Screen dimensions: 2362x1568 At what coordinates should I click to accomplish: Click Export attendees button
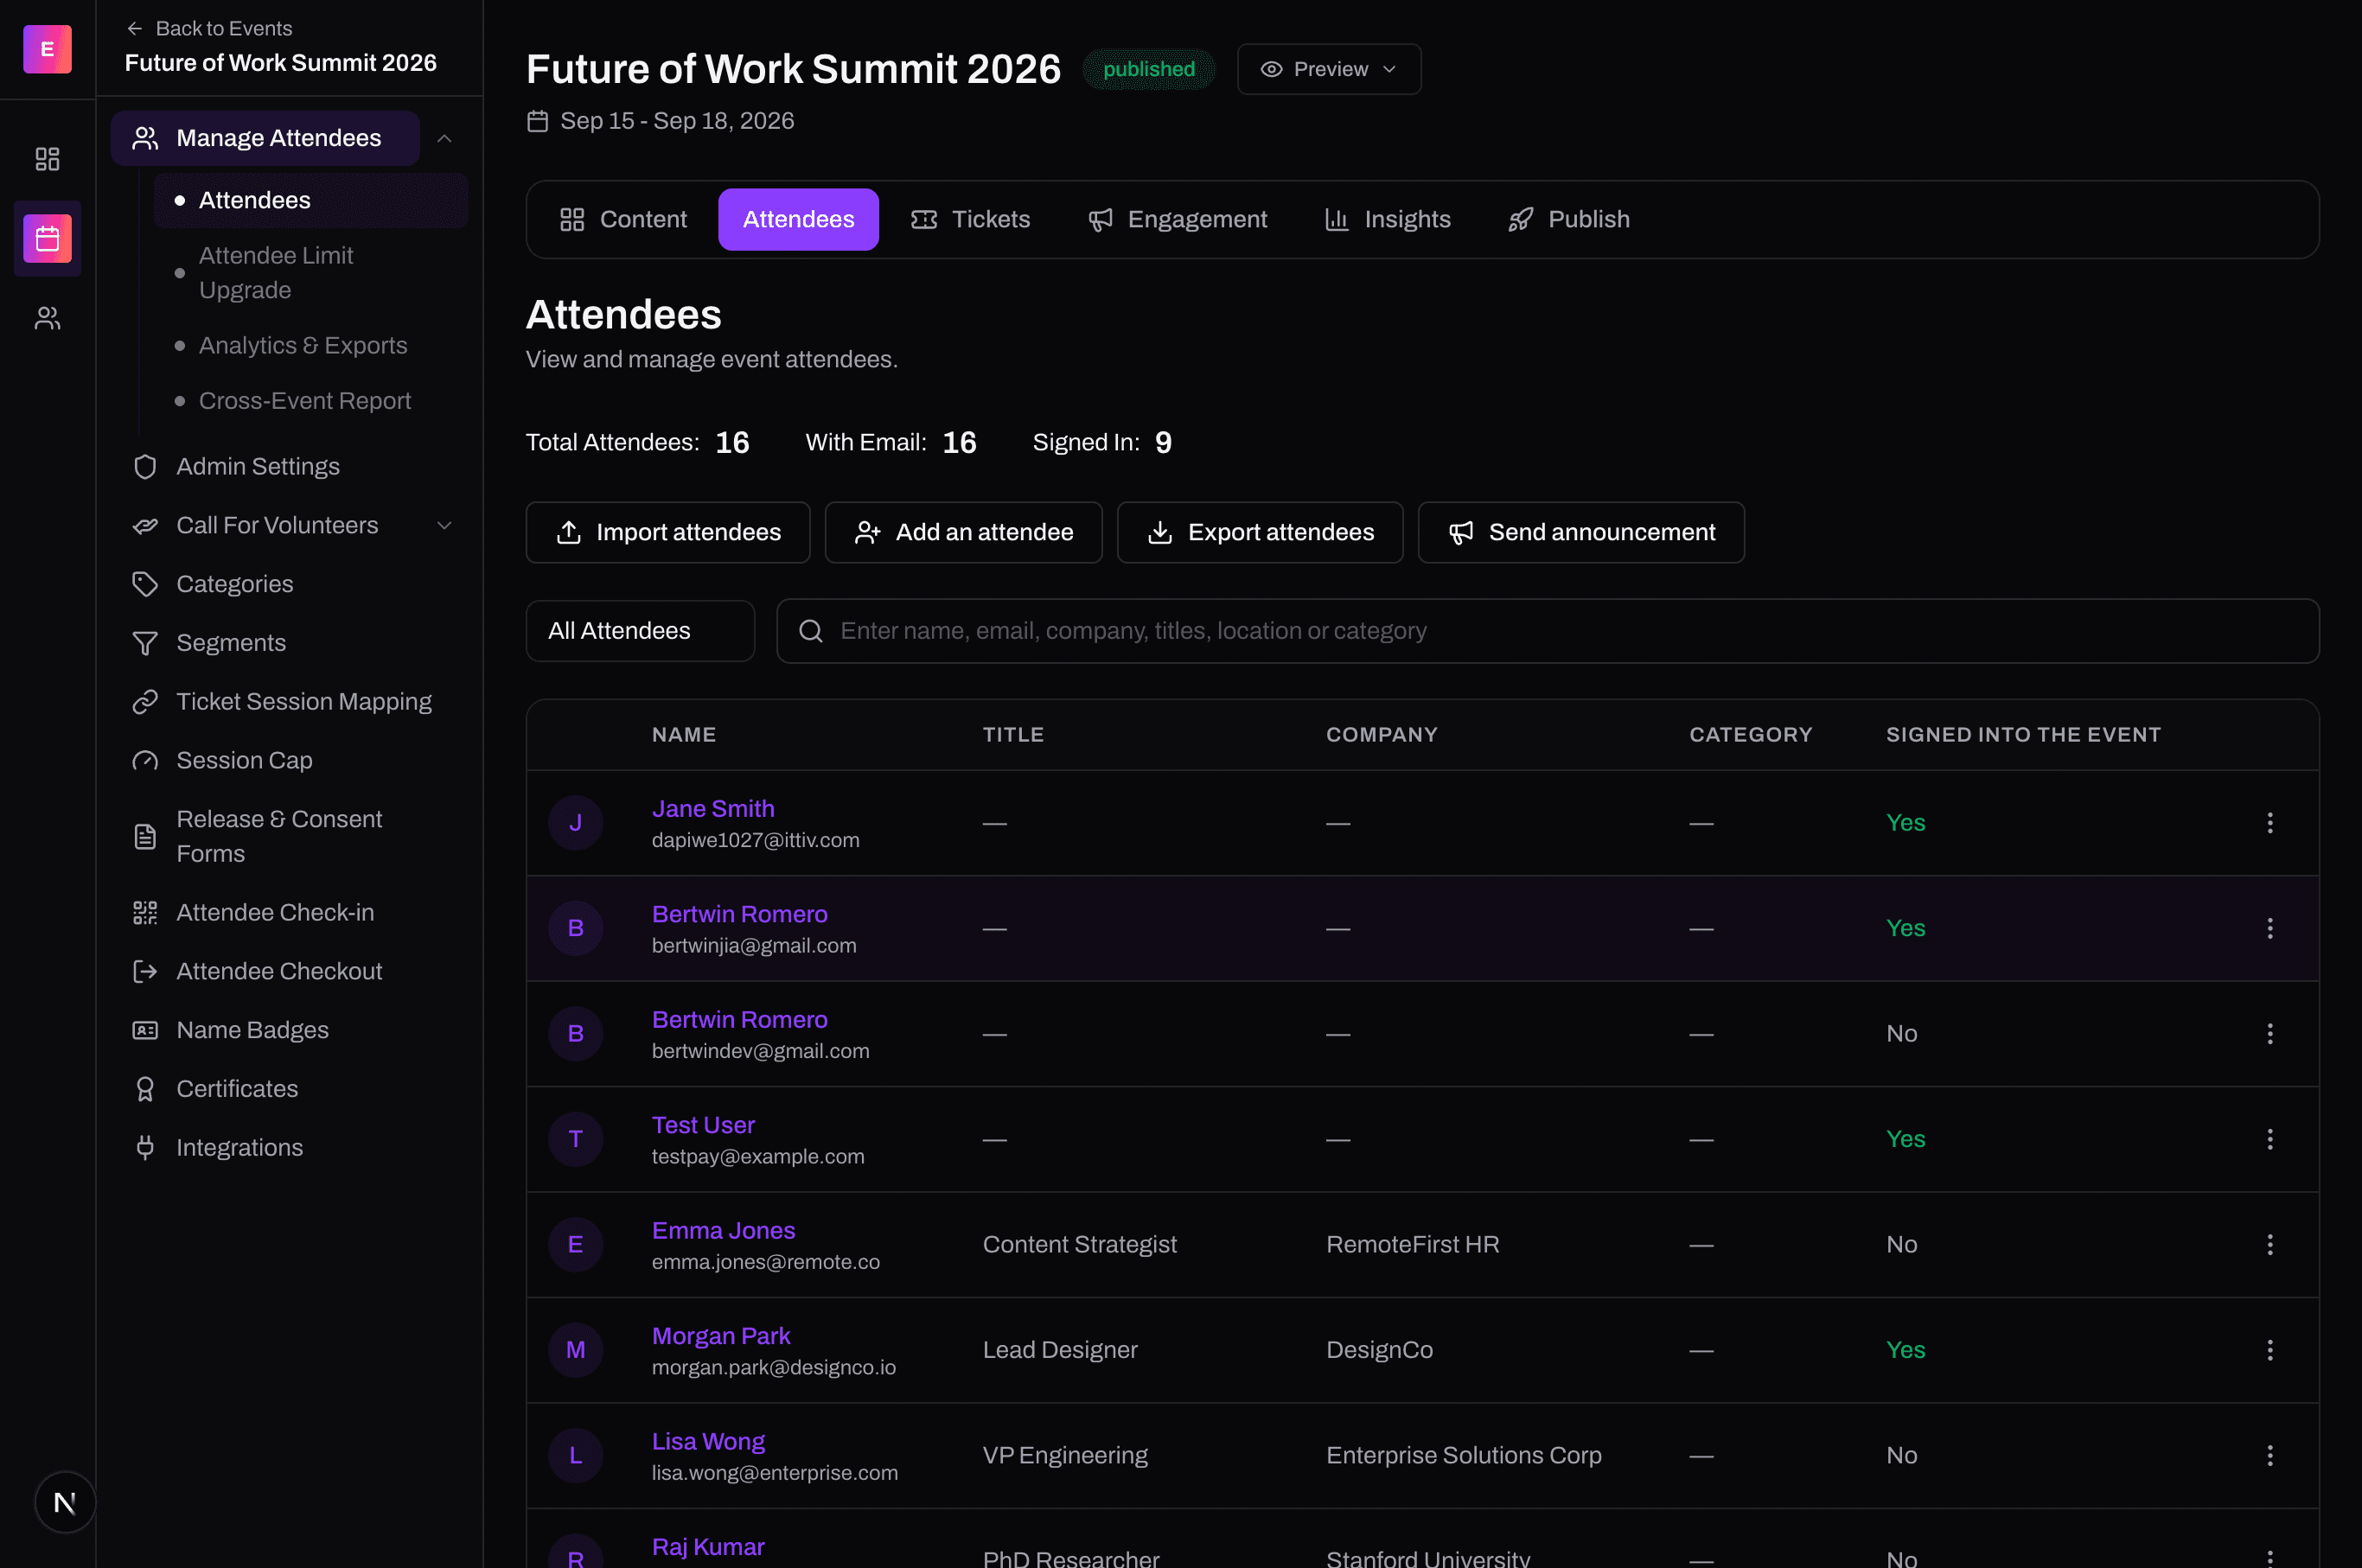[x=1260, y=532]
